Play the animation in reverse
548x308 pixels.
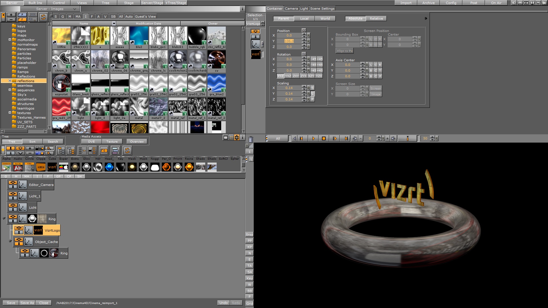[295, 139]
